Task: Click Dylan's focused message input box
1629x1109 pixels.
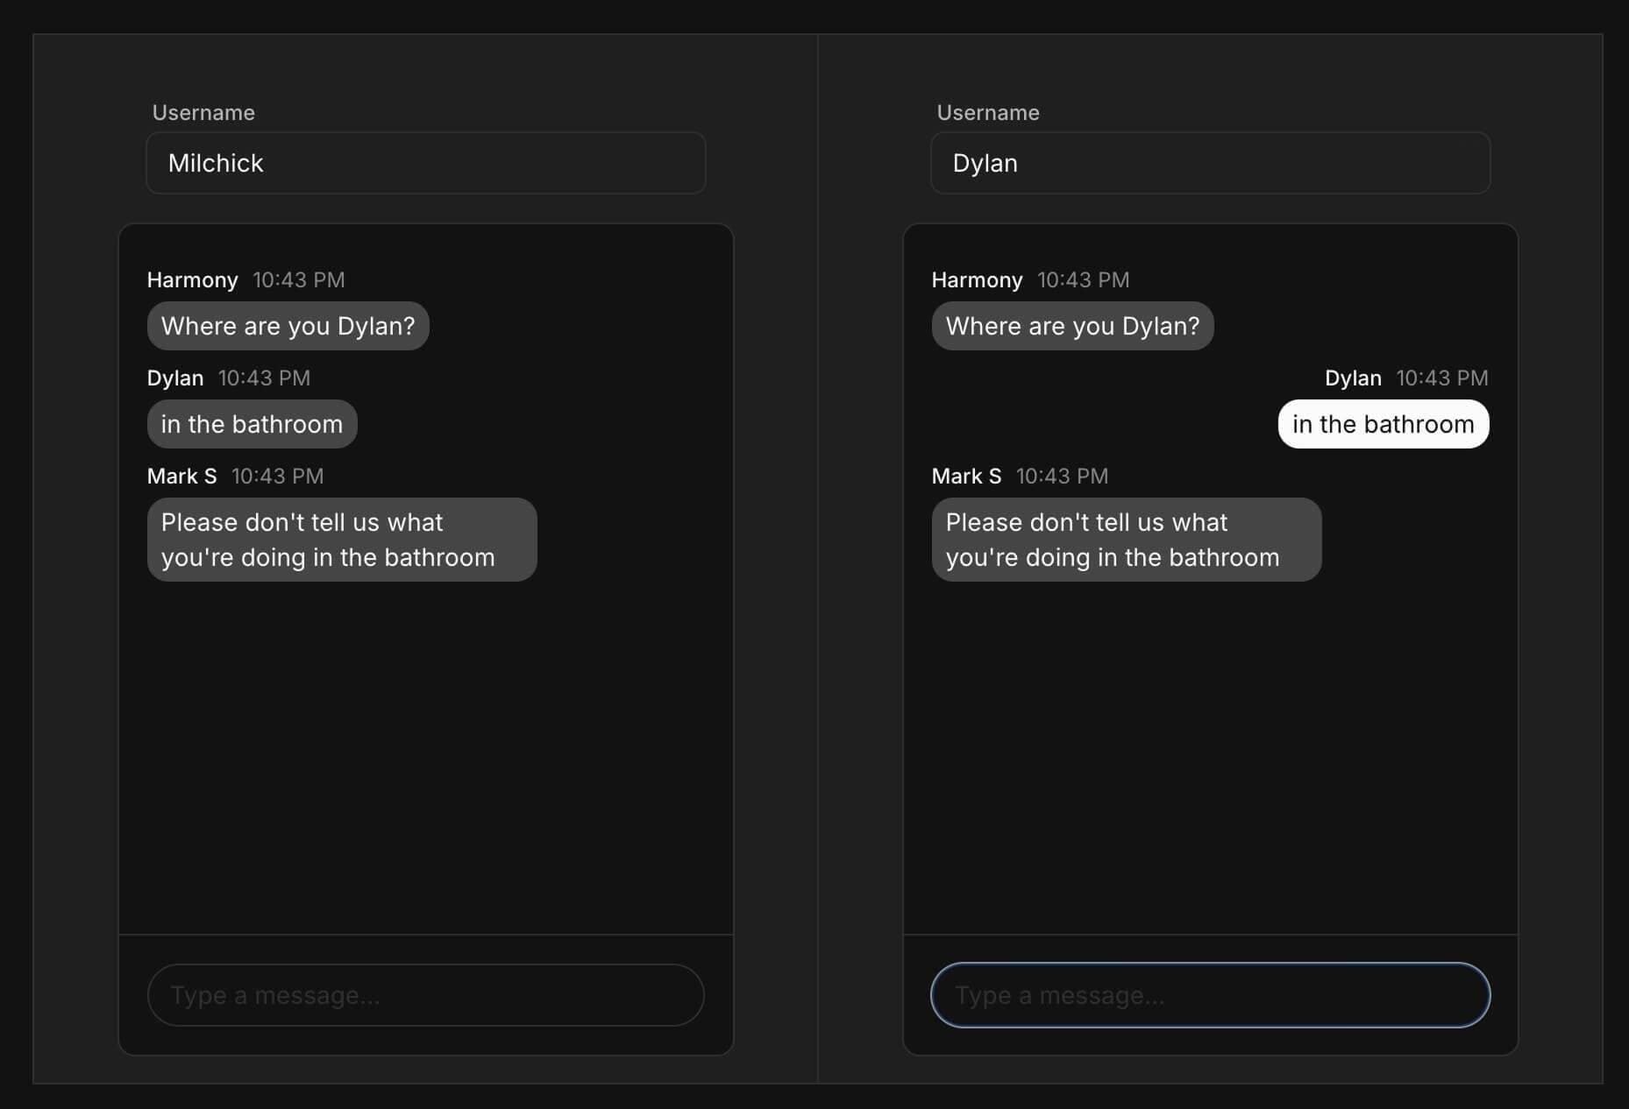Action: click(1209, 995)
